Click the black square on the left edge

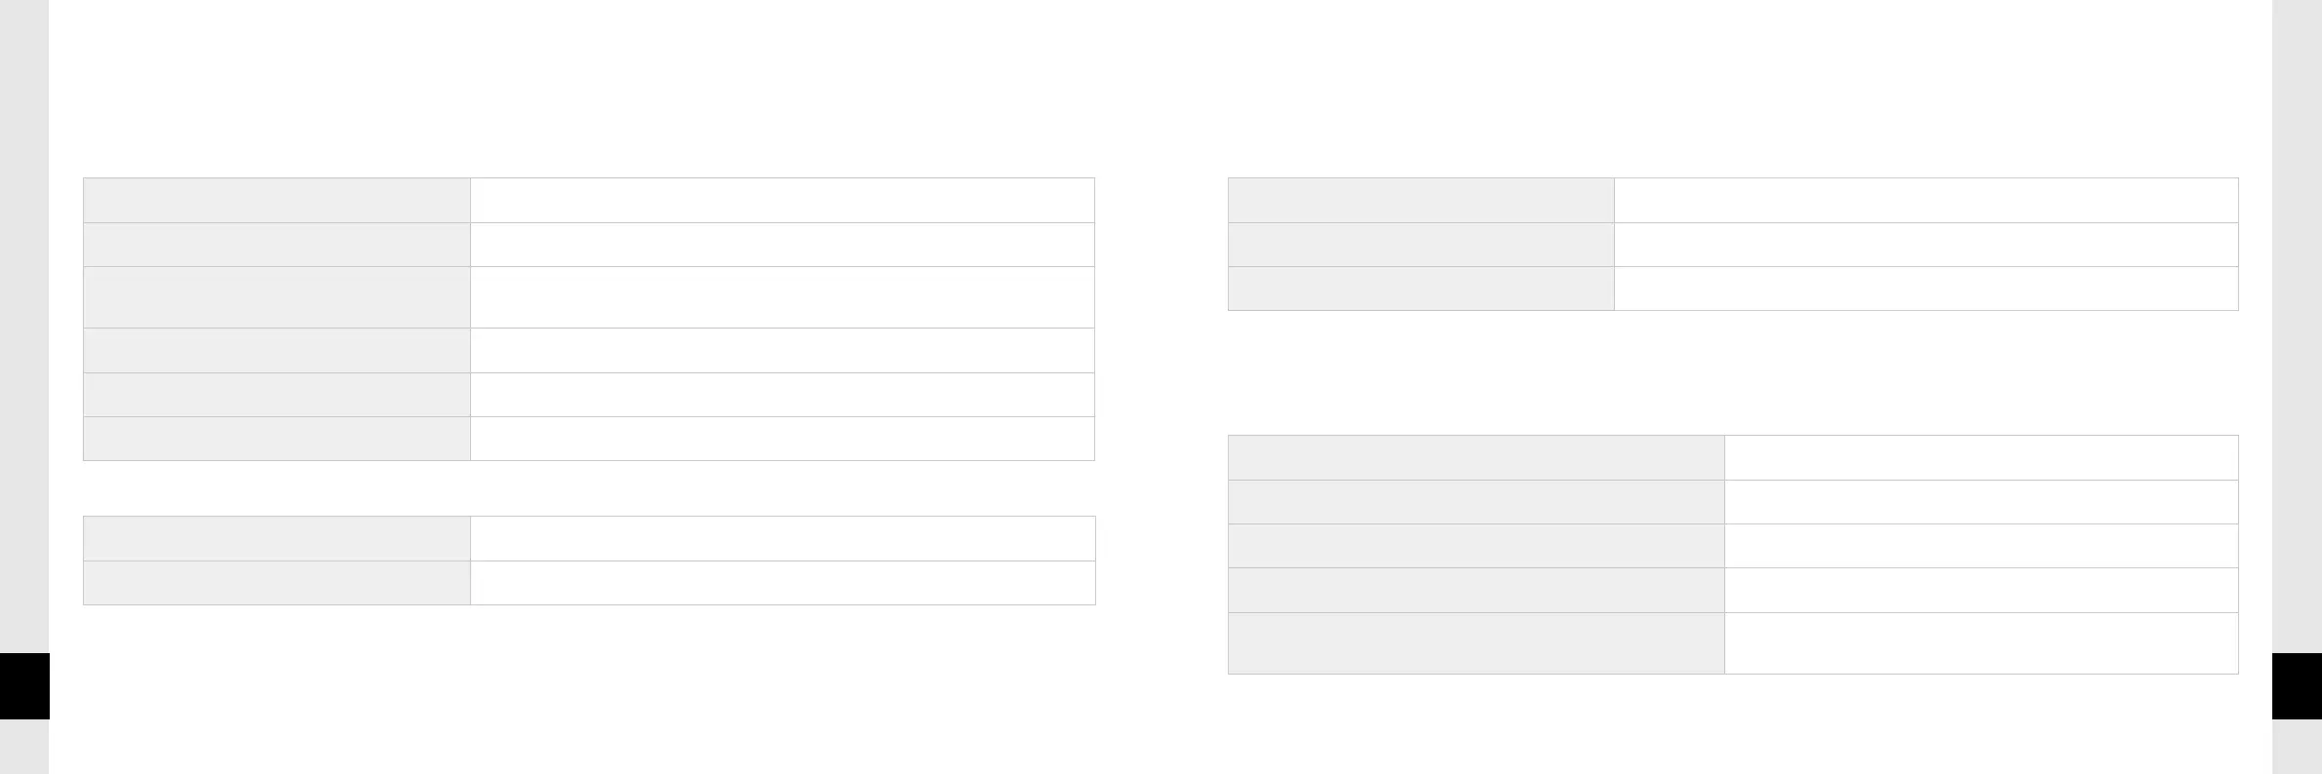click(24, 685)
